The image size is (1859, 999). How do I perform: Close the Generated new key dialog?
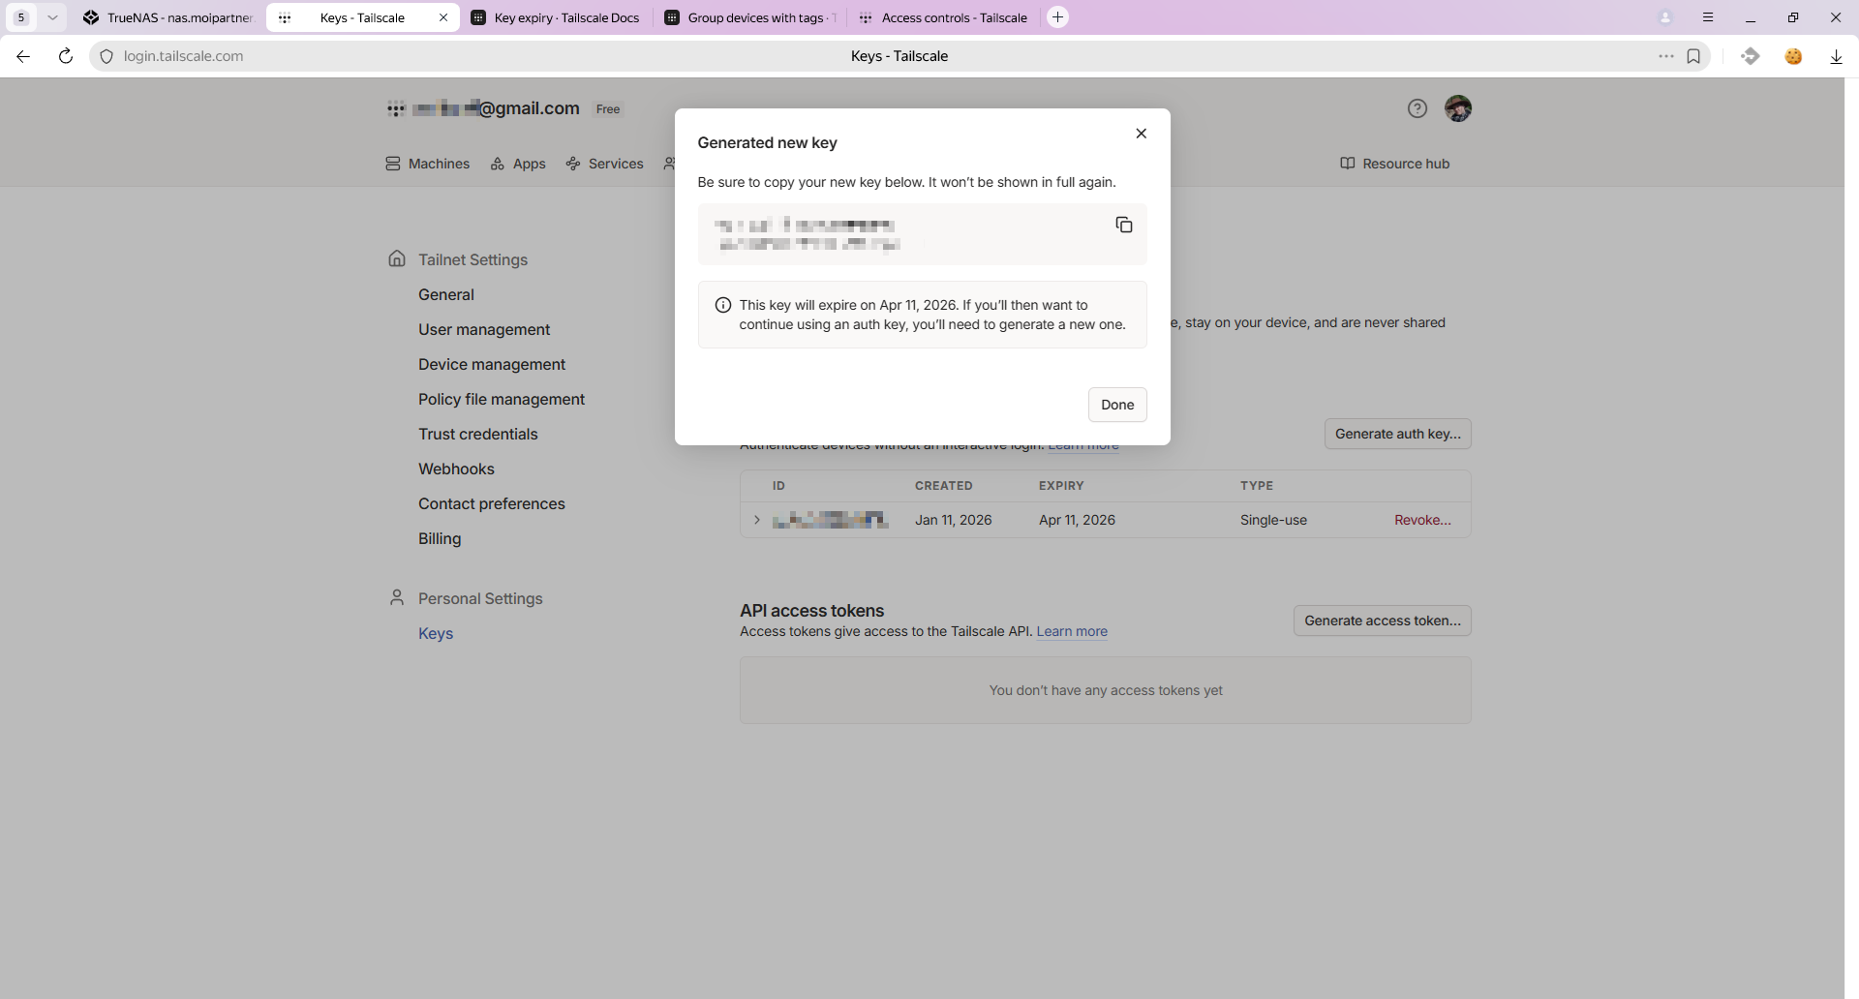point(1141,134)
